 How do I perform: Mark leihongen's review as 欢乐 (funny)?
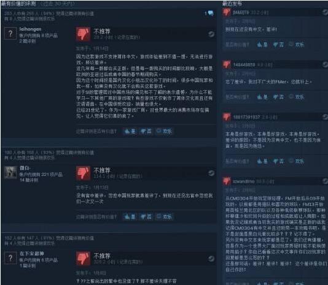[x=164, y=131]
